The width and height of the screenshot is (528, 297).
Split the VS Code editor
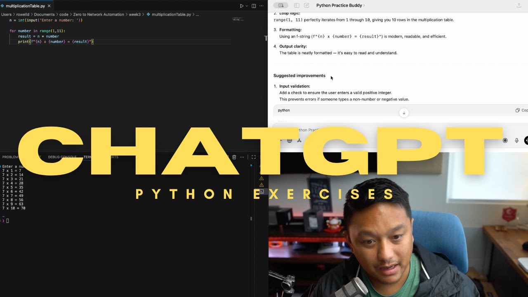(254, 6)
